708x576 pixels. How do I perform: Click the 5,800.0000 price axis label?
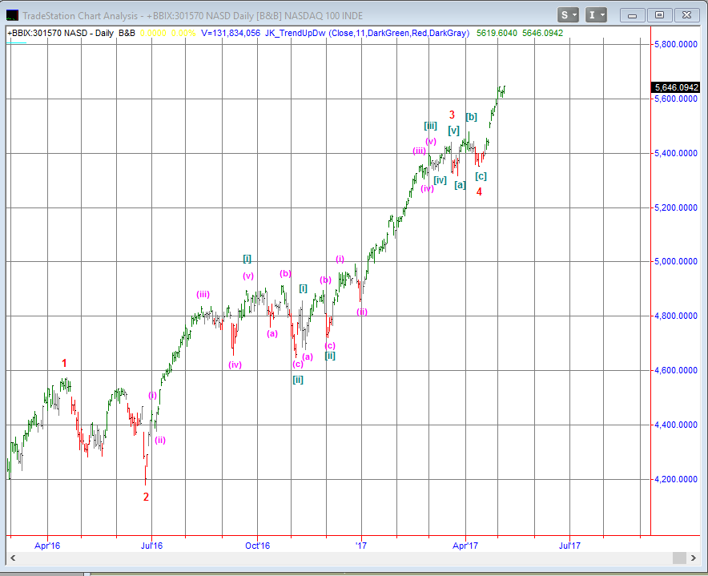tap(676, 44)
